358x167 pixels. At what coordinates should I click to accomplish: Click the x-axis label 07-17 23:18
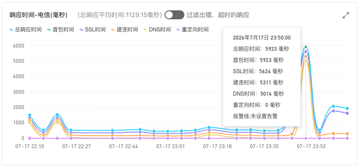pos(217,146)
